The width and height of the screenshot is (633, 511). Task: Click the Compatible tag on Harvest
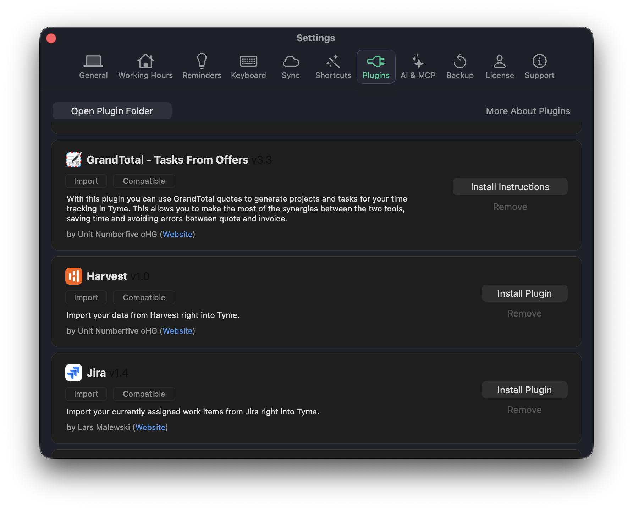coord(144,297)
